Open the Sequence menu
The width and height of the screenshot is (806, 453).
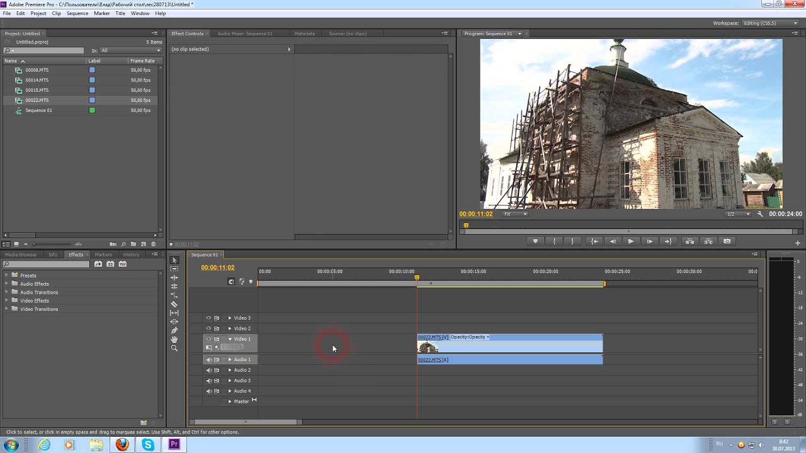pos(77,13)
